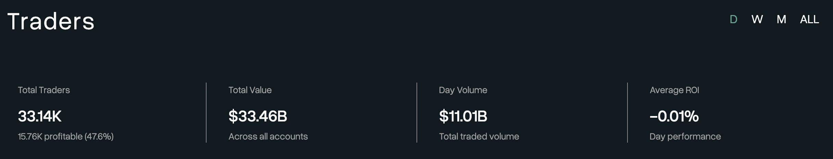Select the -0.01% average ROI value
This screenshot has width=833, height=159.
click(x=674, y=116)
